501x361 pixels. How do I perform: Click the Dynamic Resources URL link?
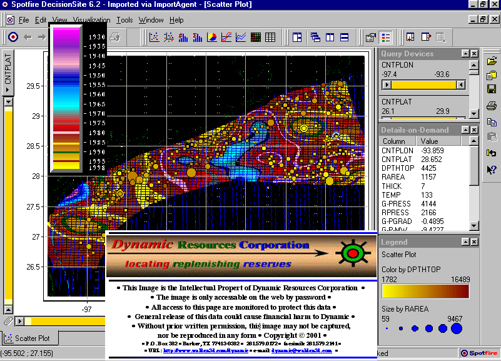pyautogui.click(x=205, y=350)
